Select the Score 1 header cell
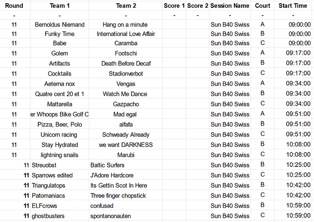Screen dimensions: 314x222 [x=174, y=5]
